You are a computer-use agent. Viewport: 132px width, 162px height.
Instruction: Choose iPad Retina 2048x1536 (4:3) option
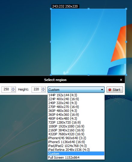(x=76, y=150)
